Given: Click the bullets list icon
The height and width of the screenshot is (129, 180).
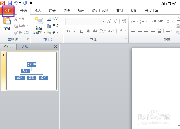Looking at the screenshot, I should point(133,22).
